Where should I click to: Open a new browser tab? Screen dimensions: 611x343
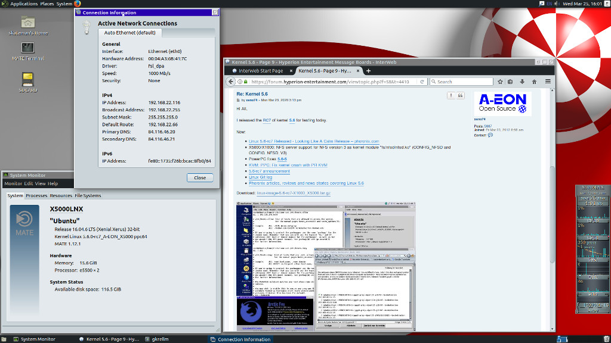pos(368,71)
